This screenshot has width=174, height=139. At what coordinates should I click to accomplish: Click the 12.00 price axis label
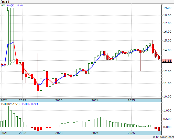pyautogui.click(x=167, y=71)
